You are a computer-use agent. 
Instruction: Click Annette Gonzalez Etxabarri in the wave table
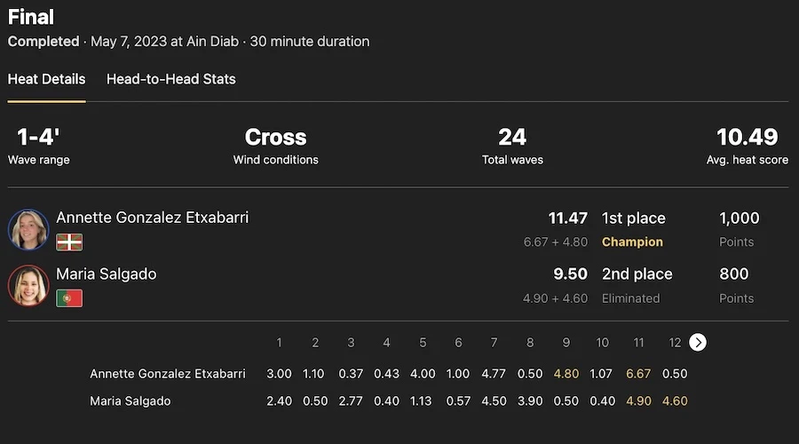168,374
